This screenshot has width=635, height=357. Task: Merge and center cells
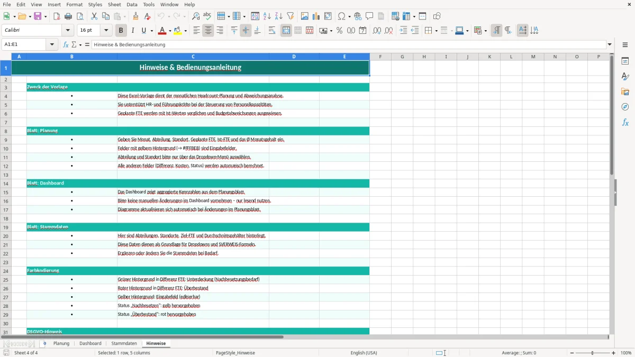click(286, 31)
